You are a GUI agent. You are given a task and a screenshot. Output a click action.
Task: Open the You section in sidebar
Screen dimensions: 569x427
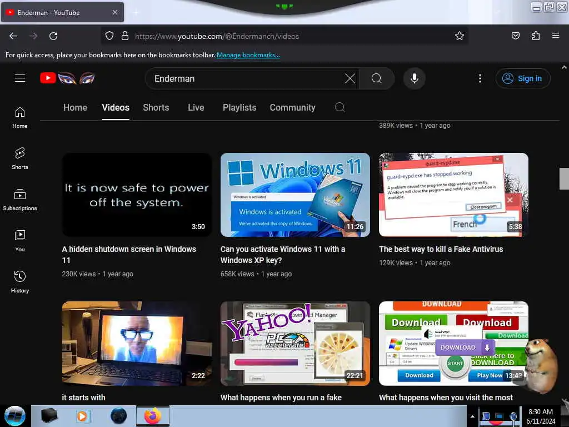pyautogui.click(x=20, y=241)
